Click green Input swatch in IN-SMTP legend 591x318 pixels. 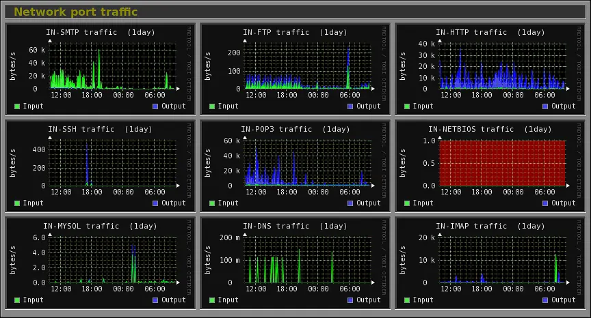pyautogui.click(x=17, y=106)
